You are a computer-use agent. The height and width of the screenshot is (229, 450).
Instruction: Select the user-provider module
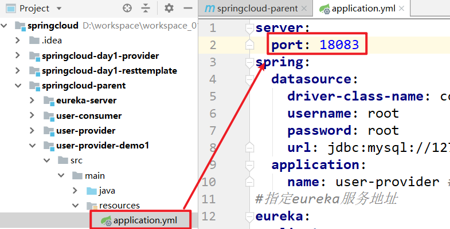pyautogui.click(x=85, y=130)
